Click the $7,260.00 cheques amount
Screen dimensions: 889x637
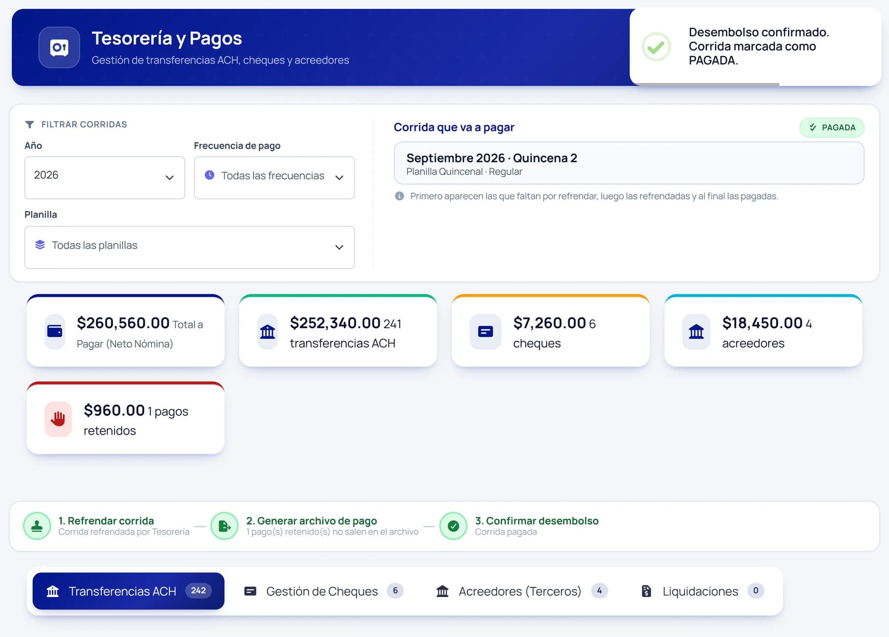pyautogui.click(x=550, y=323)
